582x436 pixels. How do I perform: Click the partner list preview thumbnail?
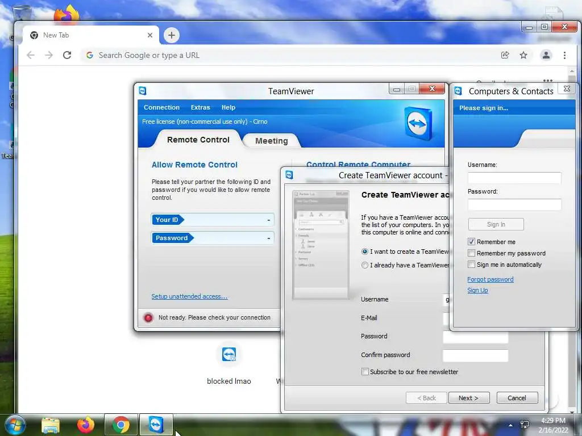(321, 245)
